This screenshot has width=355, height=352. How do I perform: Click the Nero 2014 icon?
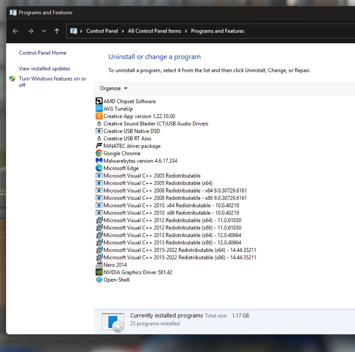pyautogui.click(x=99, y=265)
